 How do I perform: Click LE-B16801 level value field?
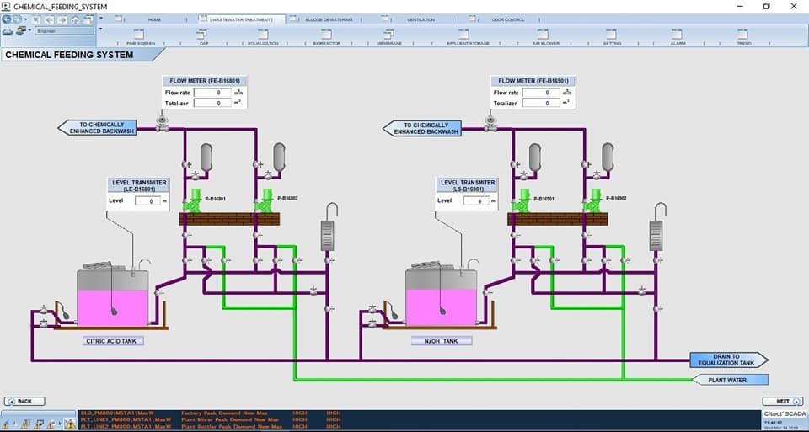147,201
